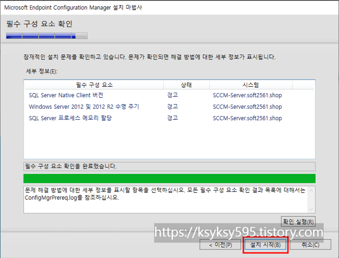Click the 설치 시작(B) button
339x258 pixels.
(x=265, y=245)
